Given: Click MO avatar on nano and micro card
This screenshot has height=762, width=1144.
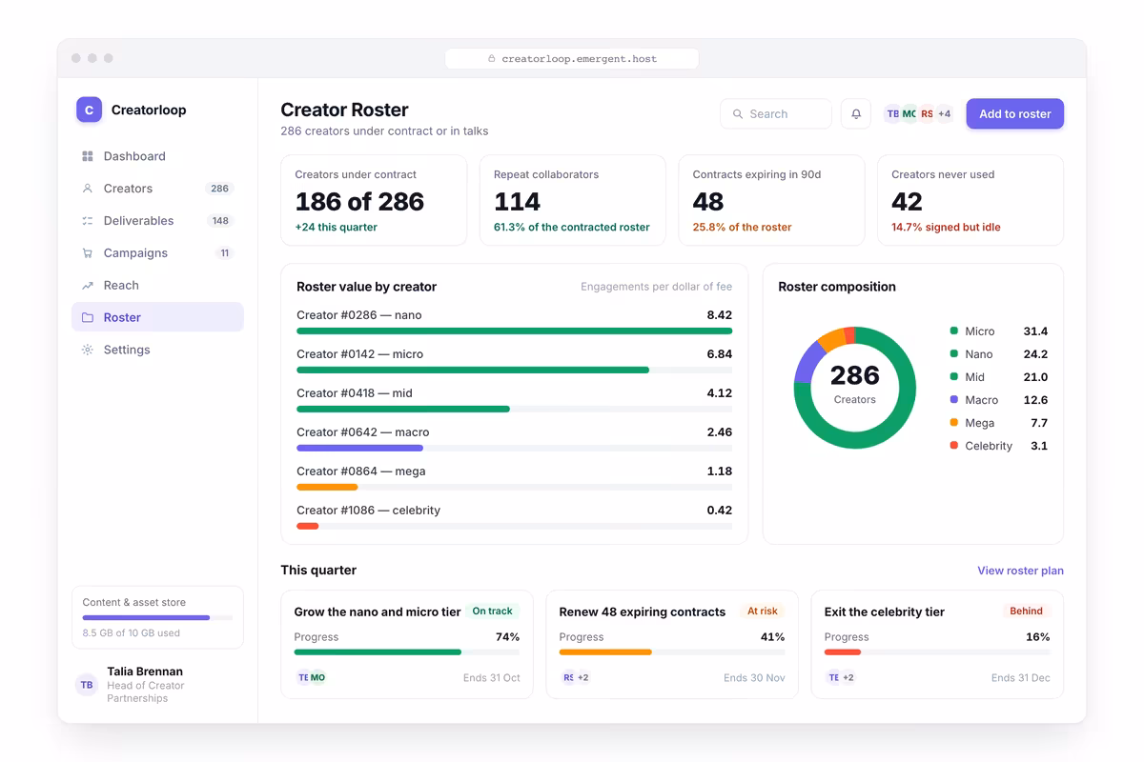Looking at the screenshot, I should (317, 678).
